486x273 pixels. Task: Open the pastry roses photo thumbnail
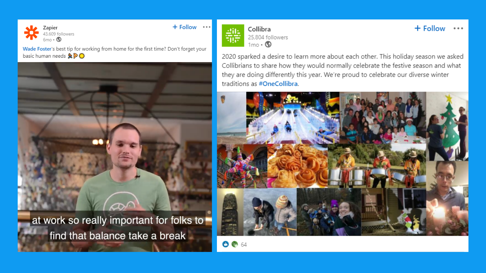[297, 166]
